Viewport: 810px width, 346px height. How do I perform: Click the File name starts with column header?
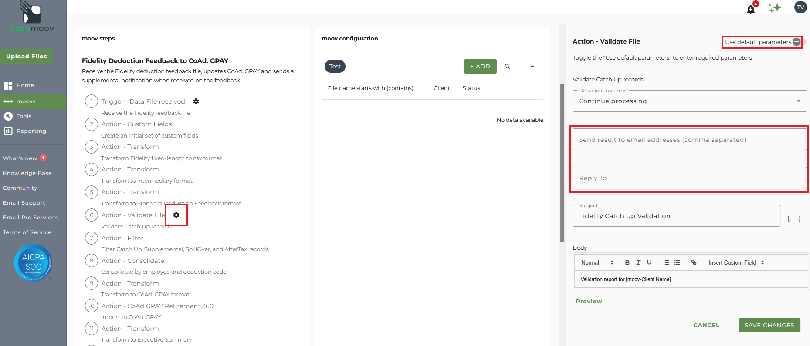point(370,88)
